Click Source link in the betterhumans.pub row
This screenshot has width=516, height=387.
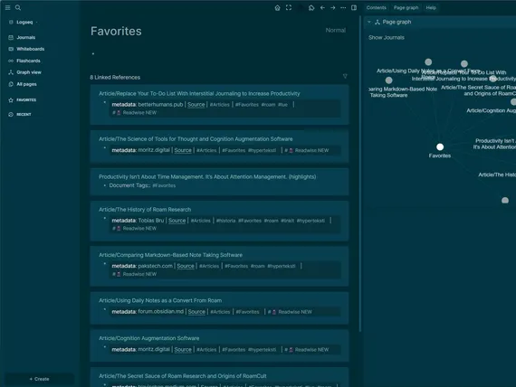pyautogui.click(x=196, y=105)
